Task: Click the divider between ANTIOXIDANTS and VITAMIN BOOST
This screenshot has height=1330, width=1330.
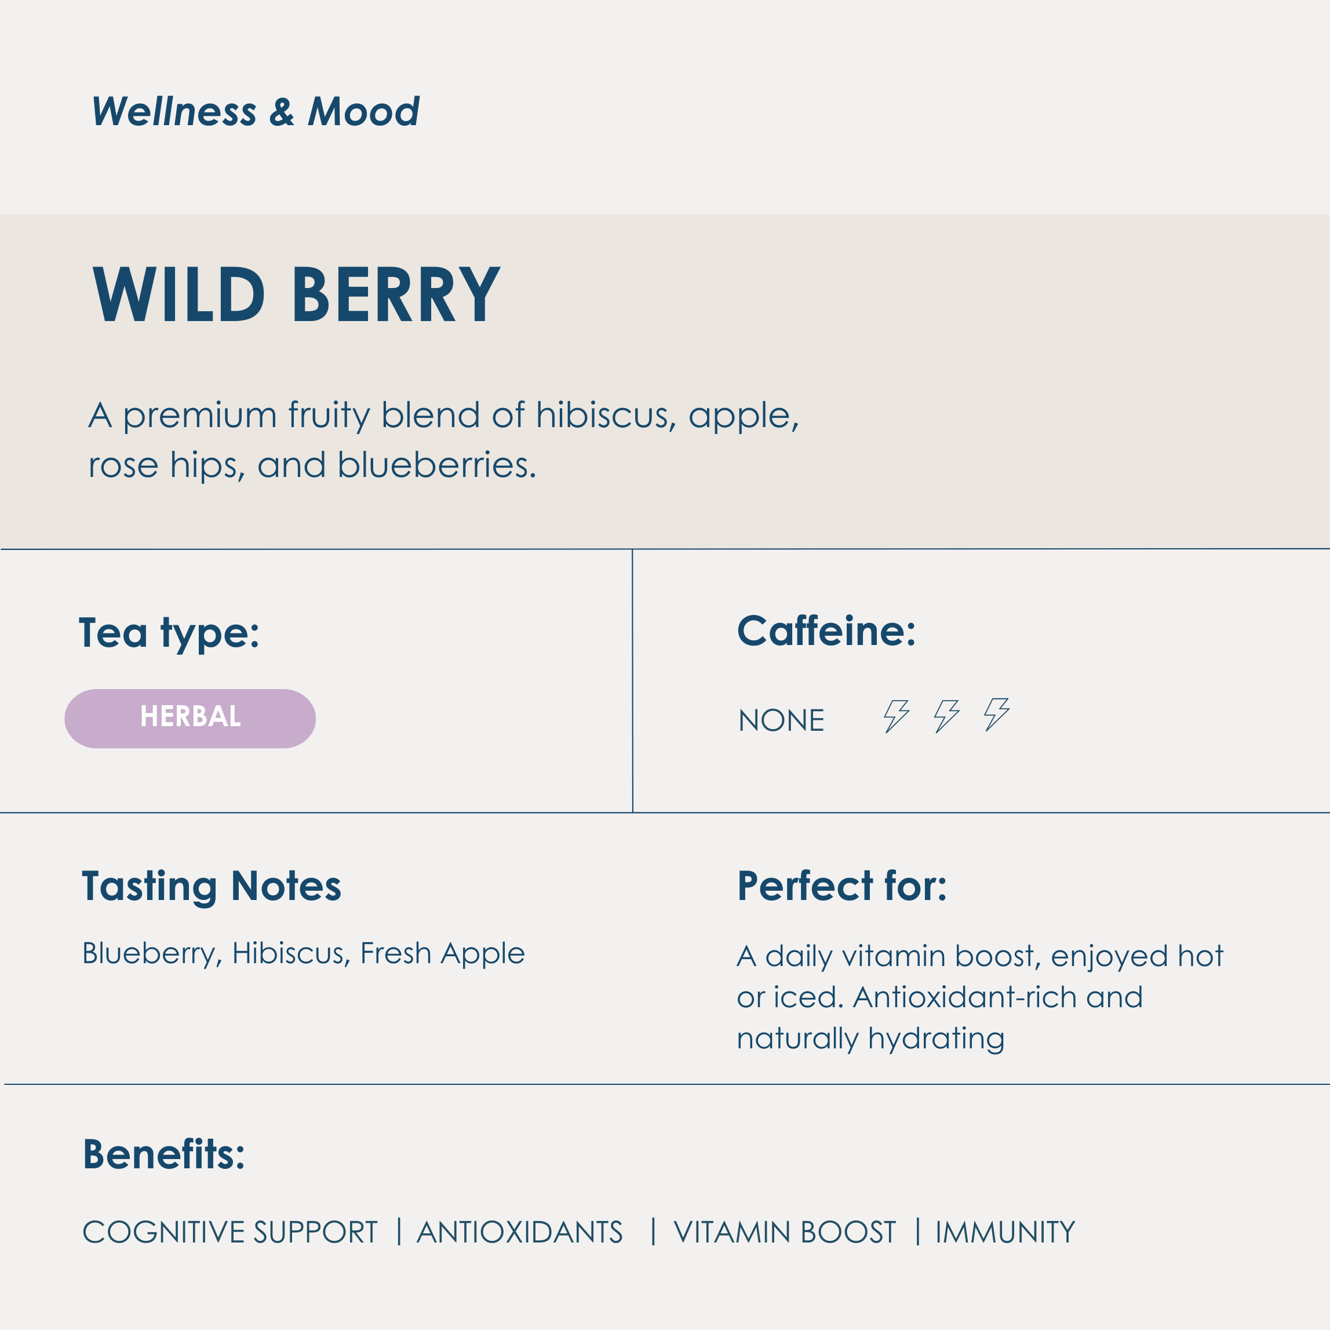Action: [653, 1231]
